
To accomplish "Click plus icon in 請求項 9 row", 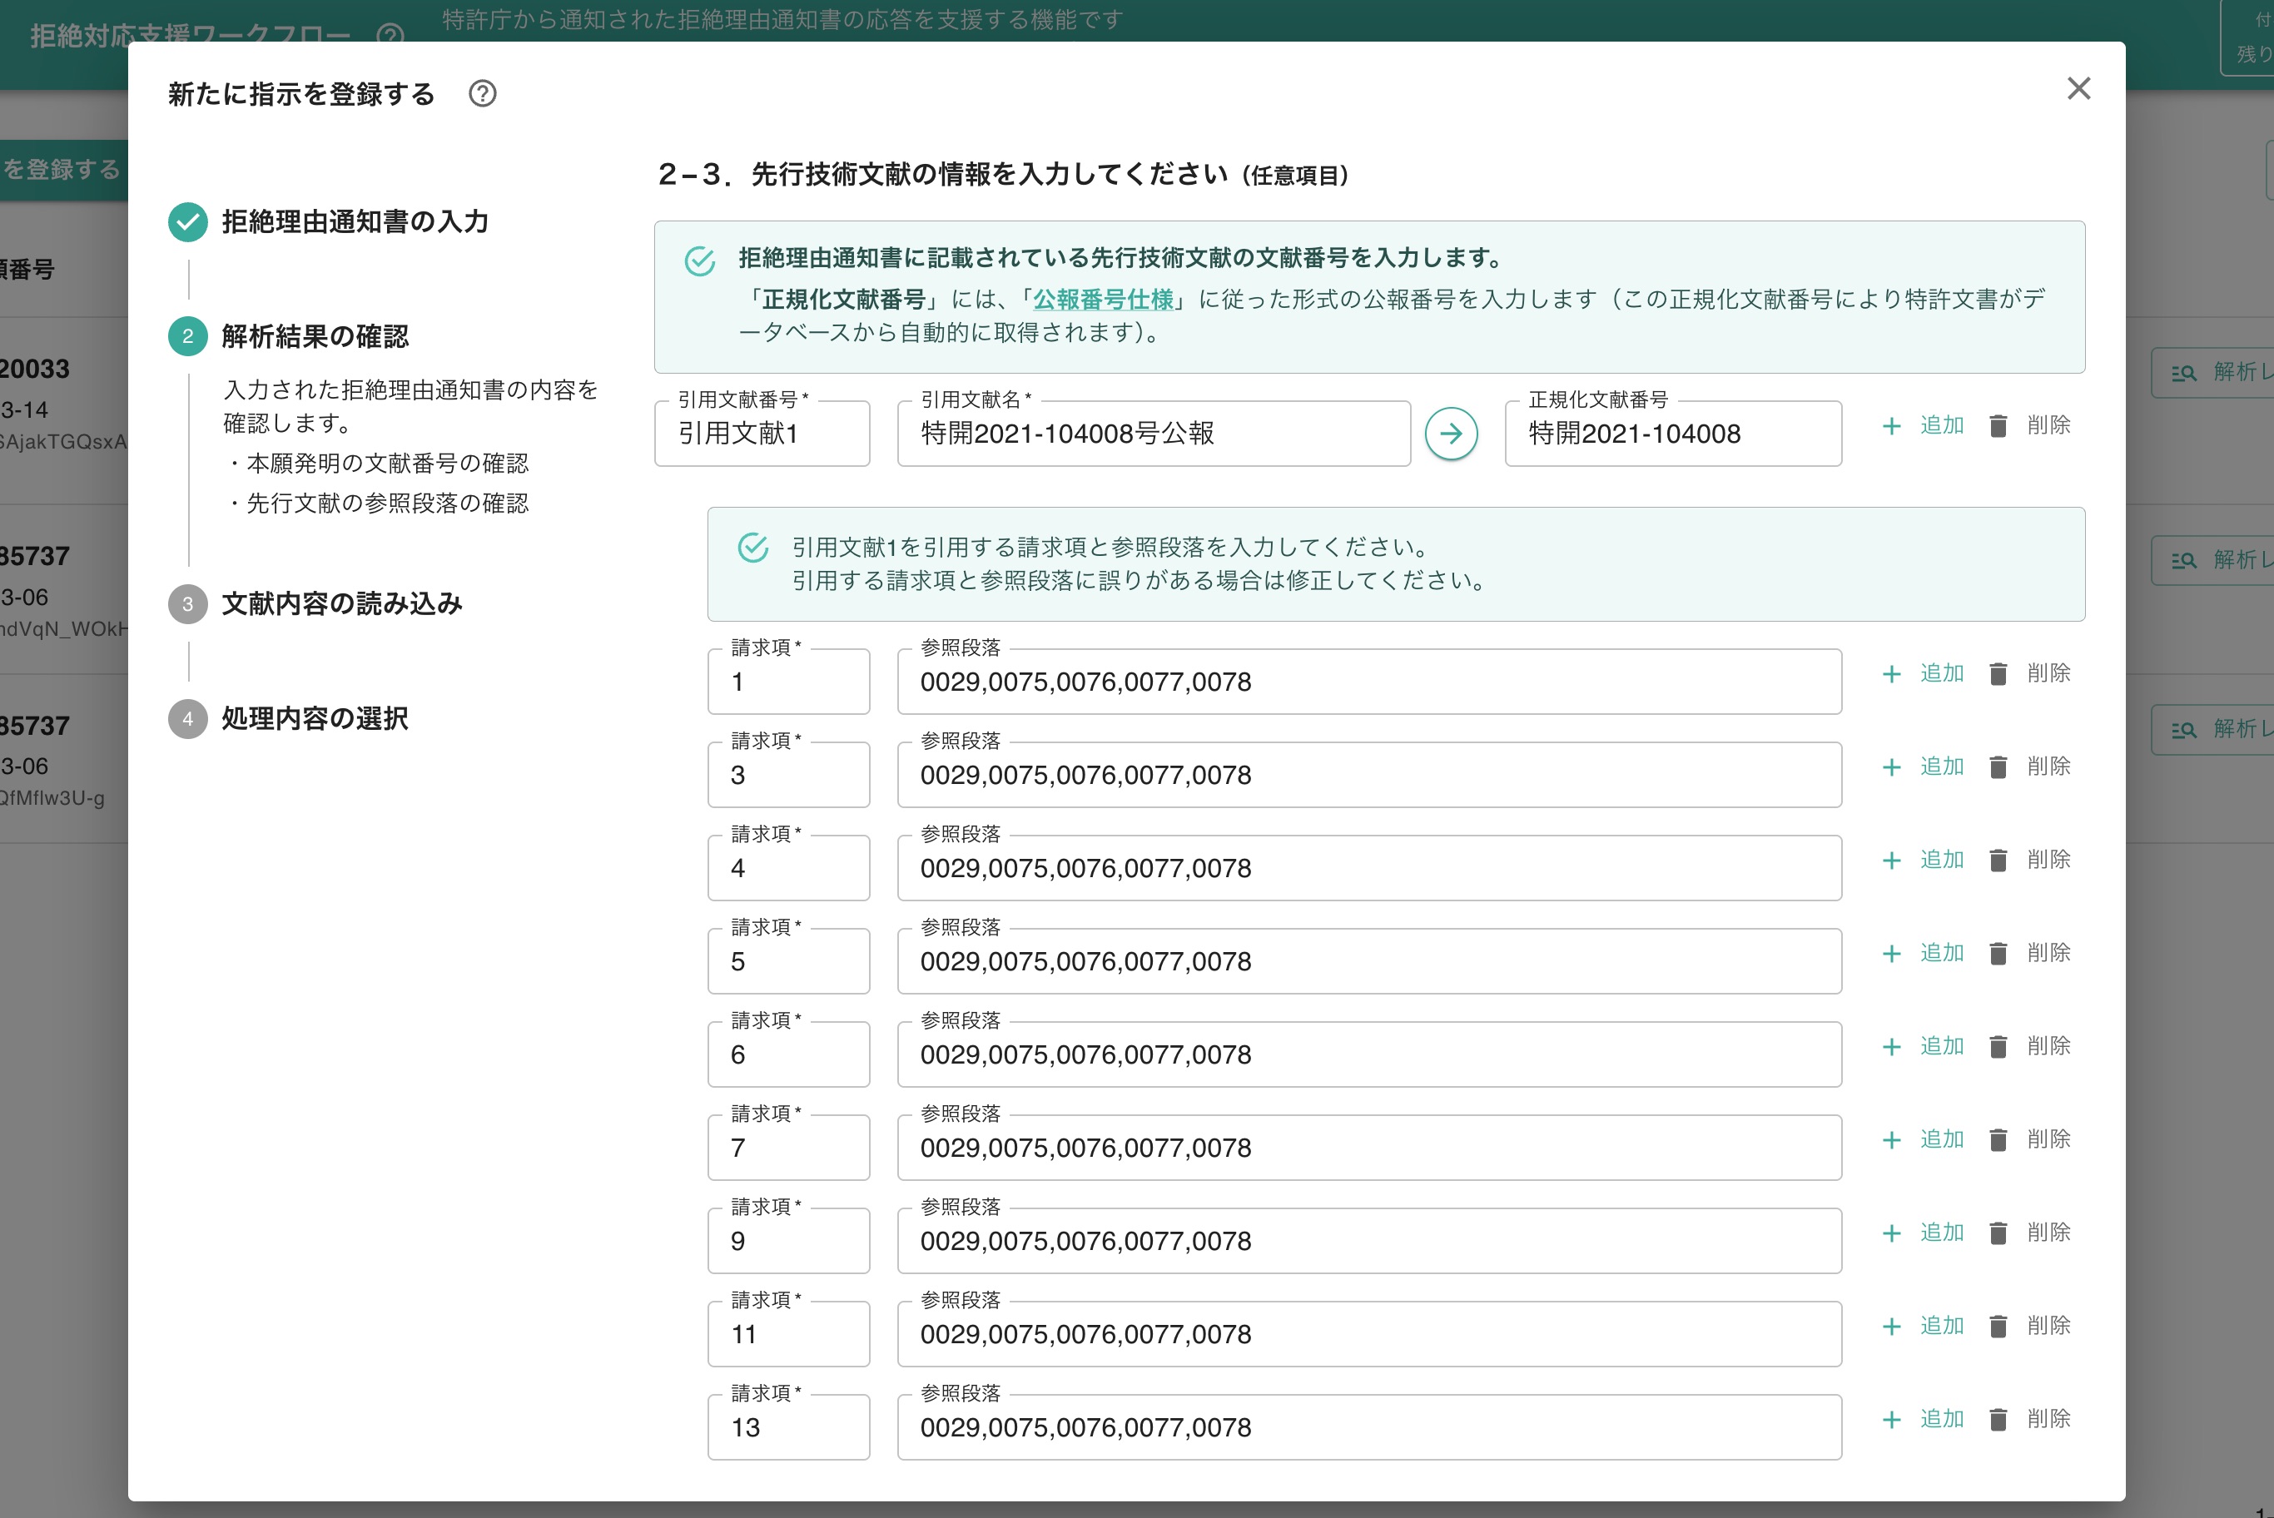I will pos(1892,1233).
